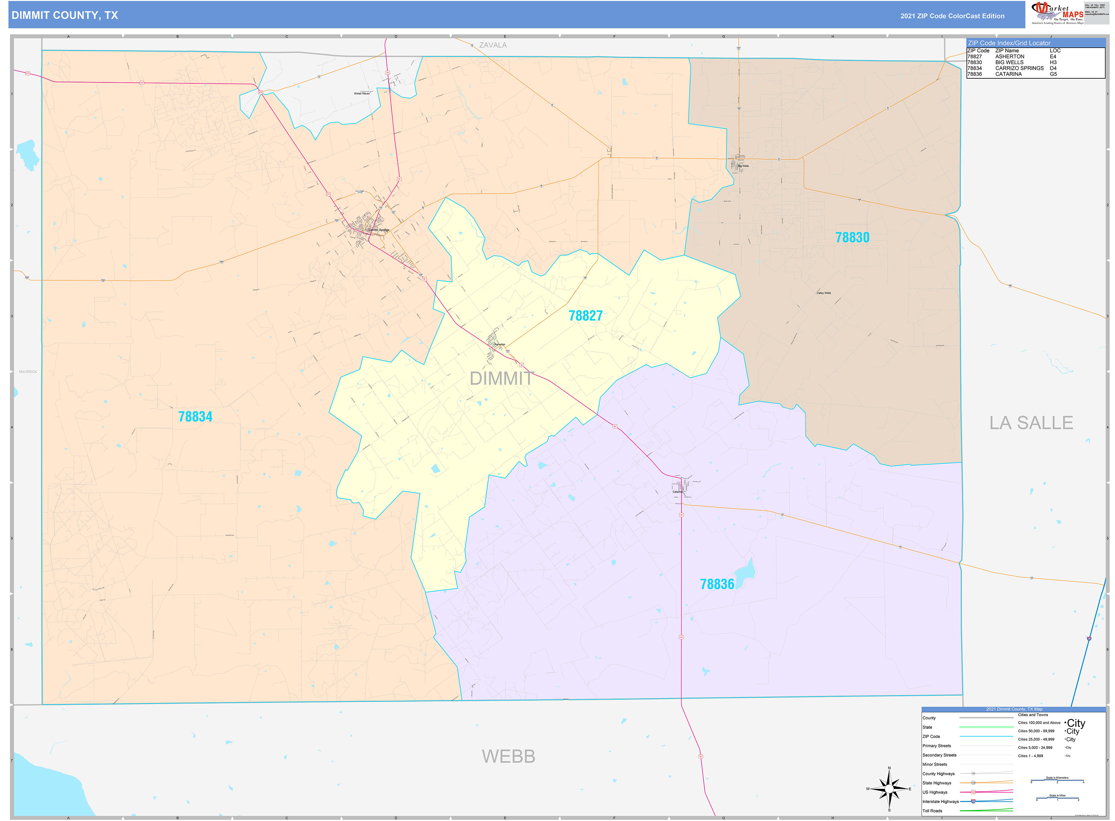Expand the ZIP Code Index/Grid Locator panel

point(1009,43)
